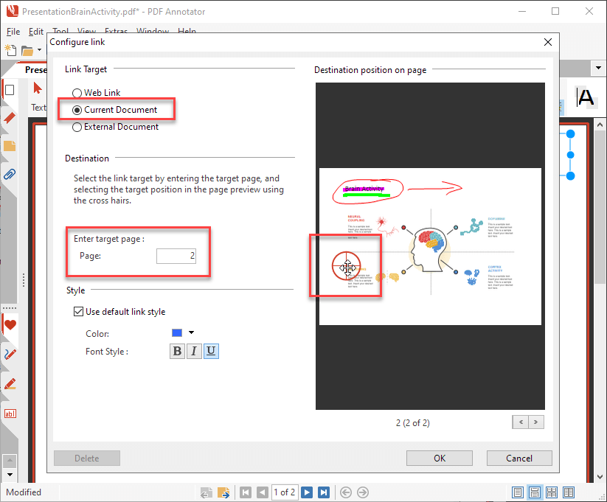
Task: Click the Bold font style button
Action: 177,352
